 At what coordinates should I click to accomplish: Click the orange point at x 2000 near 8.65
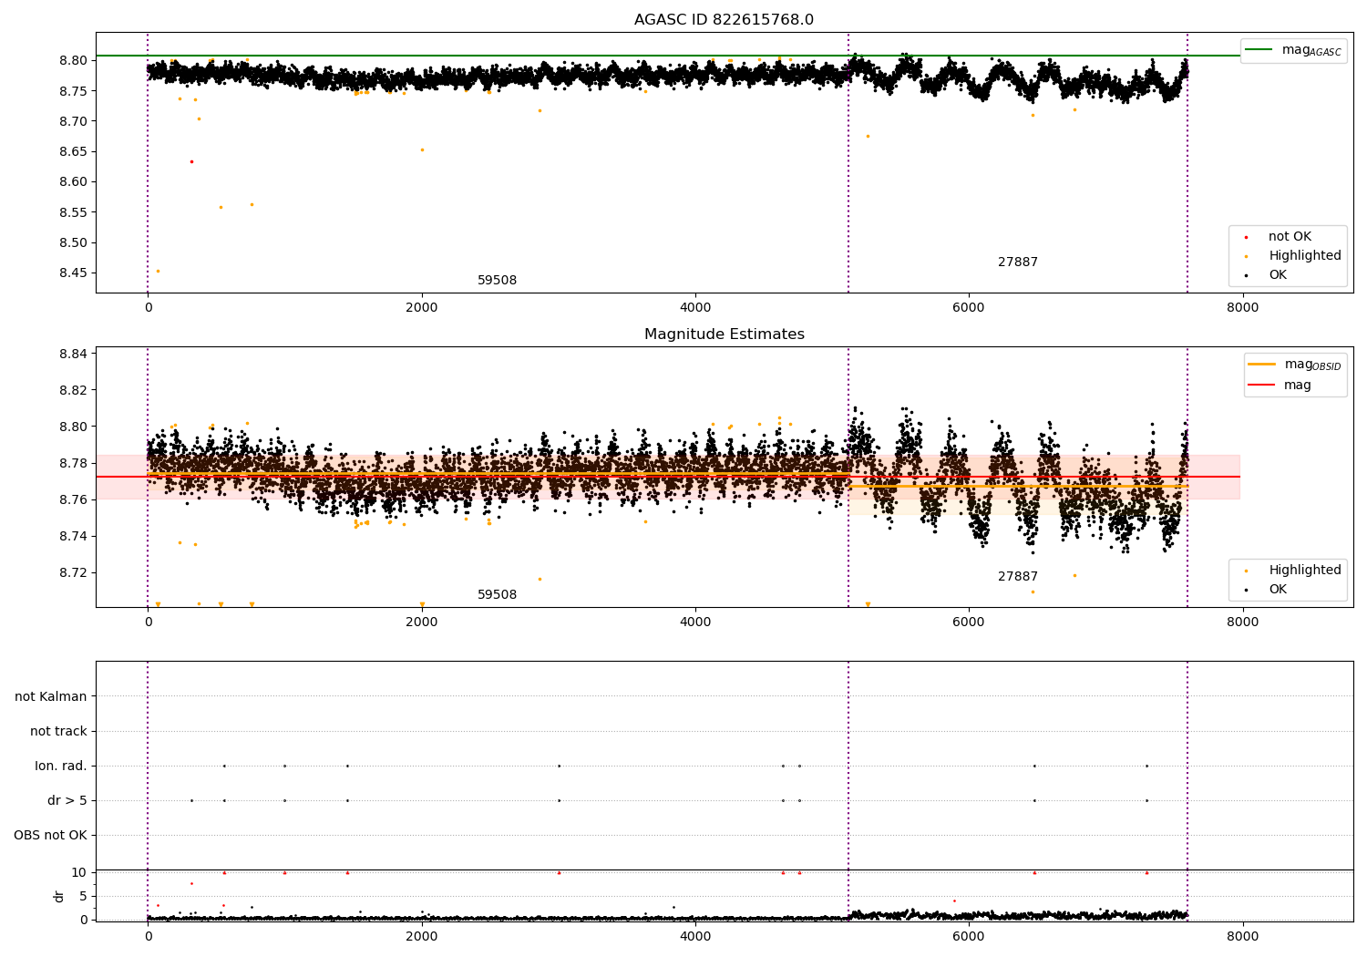pyautogui.click(x=422, y=149)
